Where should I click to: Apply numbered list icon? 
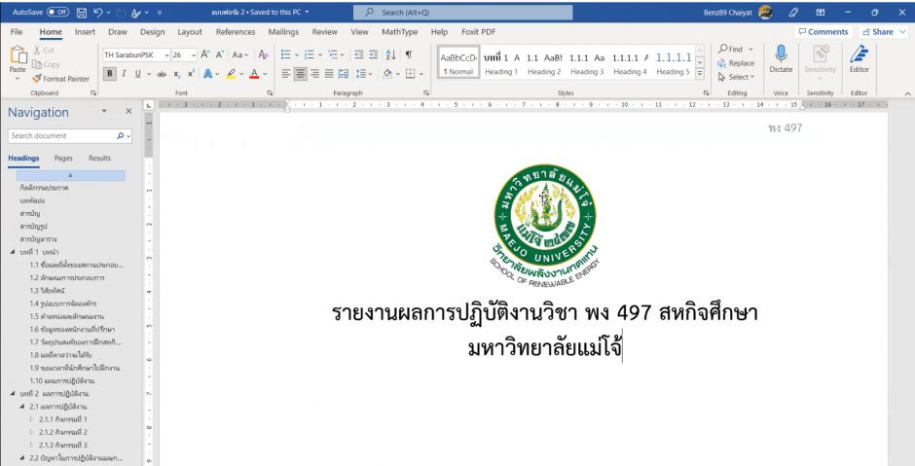click(x=310, y=54)
